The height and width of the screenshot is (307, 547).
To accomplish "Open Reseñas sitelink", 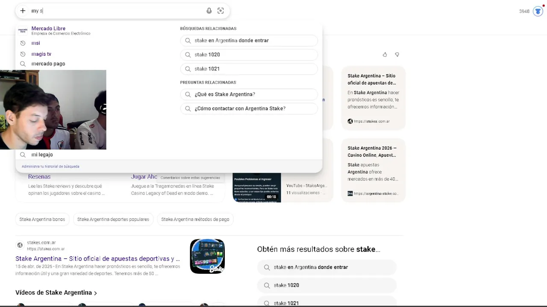I will [39, 177].
